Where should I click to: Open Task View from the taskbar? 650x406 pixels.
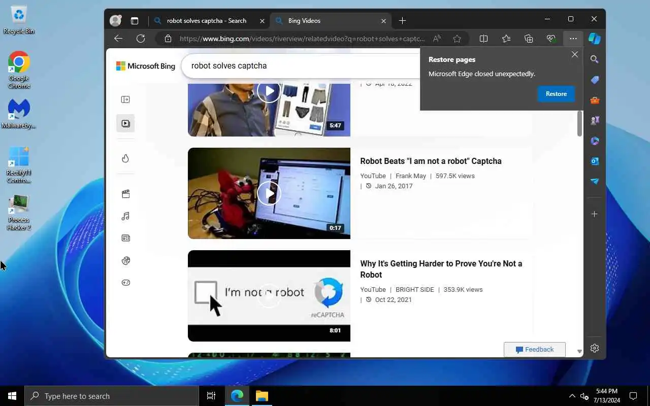pos(211,396)
